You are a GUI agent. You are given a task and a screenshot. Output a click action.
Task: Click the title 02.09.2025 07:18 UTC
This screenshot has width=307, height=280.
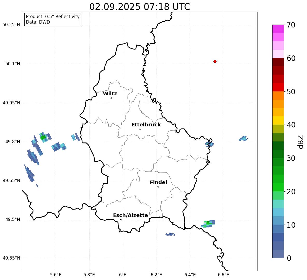(x=139, y=7)
